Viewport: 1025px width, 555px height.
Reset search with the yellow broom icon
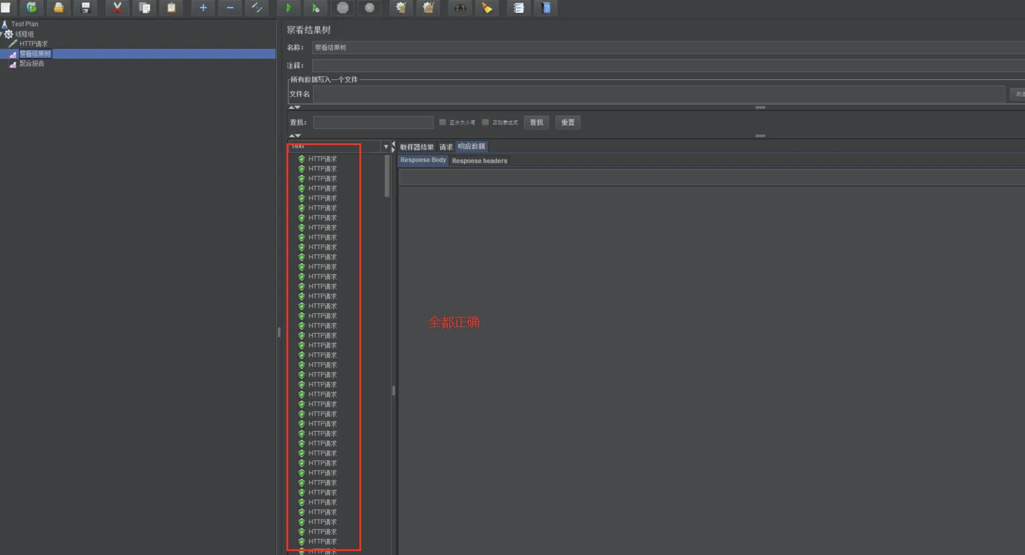(x=487, y=8)
